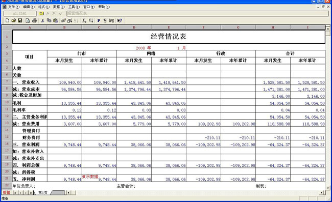This screenshot has height=202, width=332.
Task: Click the fx icon in formula bar
Action: (x=48, y=14)
